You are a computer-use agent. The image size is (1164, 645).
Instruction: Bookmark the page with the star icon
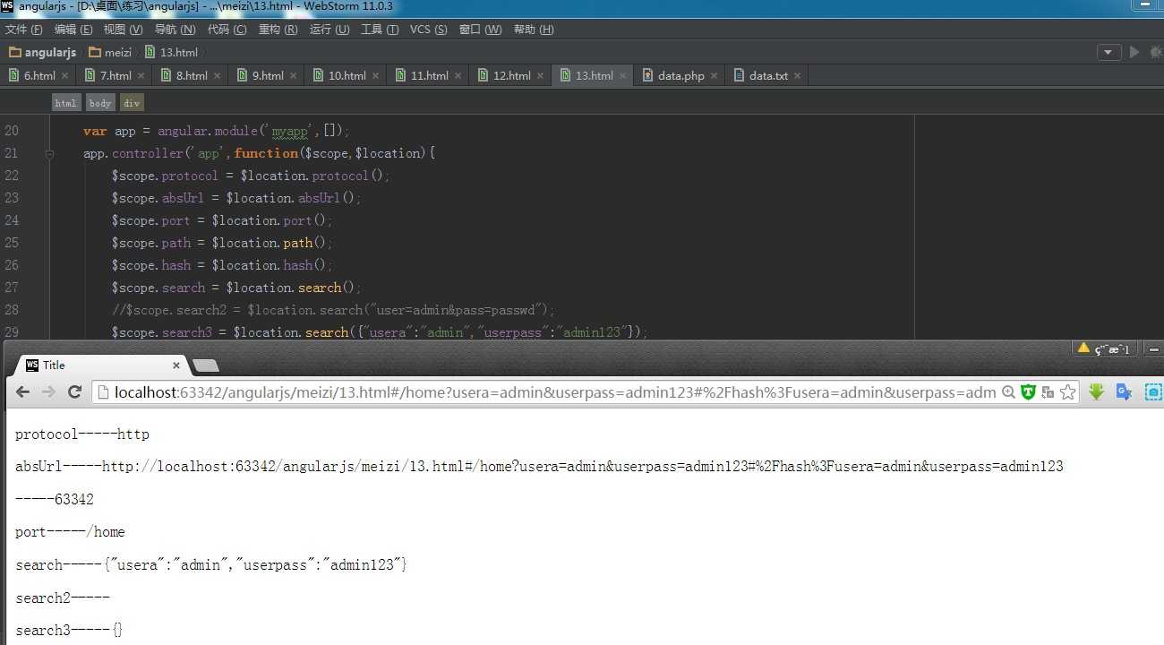point(1067,392)
